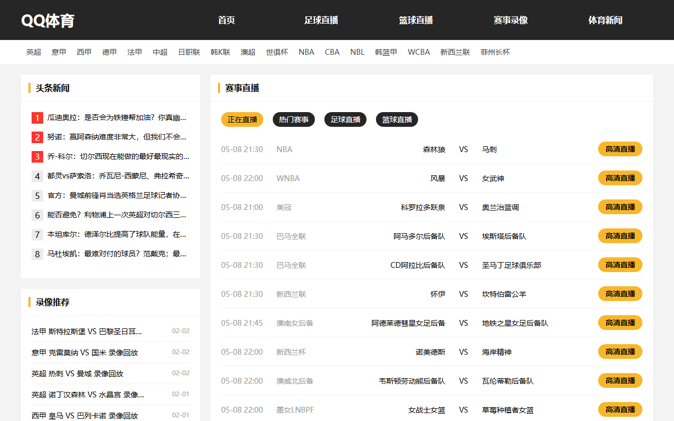
Task: Open the 世俱杯 link
Action: 277,52
